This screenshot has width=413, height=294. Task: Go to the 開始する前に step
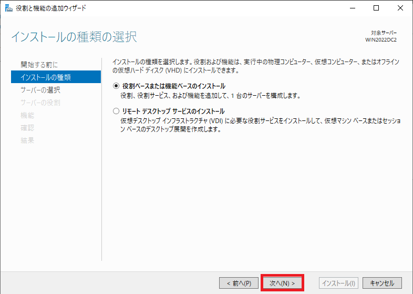(x=39, y=65)
